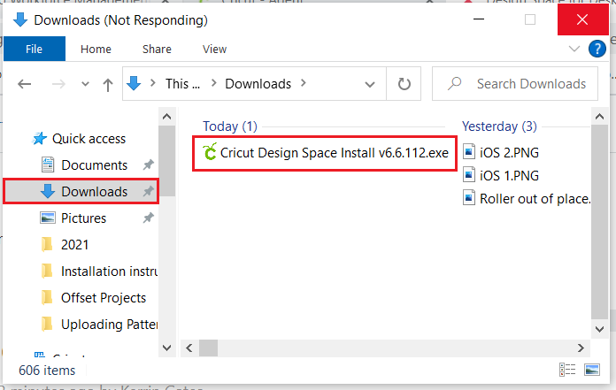Viewport: 616px width, 390px height.
Task: Click the iOS 2.PNG image icon
Action: point(469,151)
